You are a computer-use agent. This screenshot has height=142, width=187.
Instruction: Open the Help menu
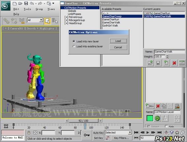(16, 14)
